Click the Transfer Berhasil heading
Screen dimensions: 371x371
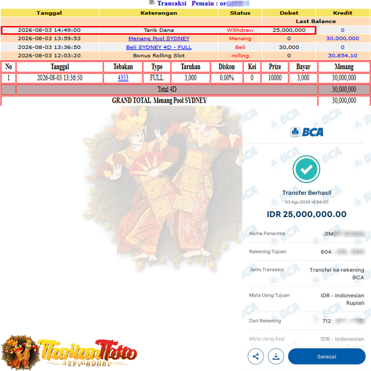tap(307, 193)
